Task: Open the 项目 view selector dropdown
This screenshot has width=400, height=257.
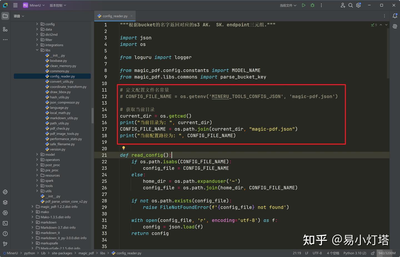Action: tap(19, 16)
